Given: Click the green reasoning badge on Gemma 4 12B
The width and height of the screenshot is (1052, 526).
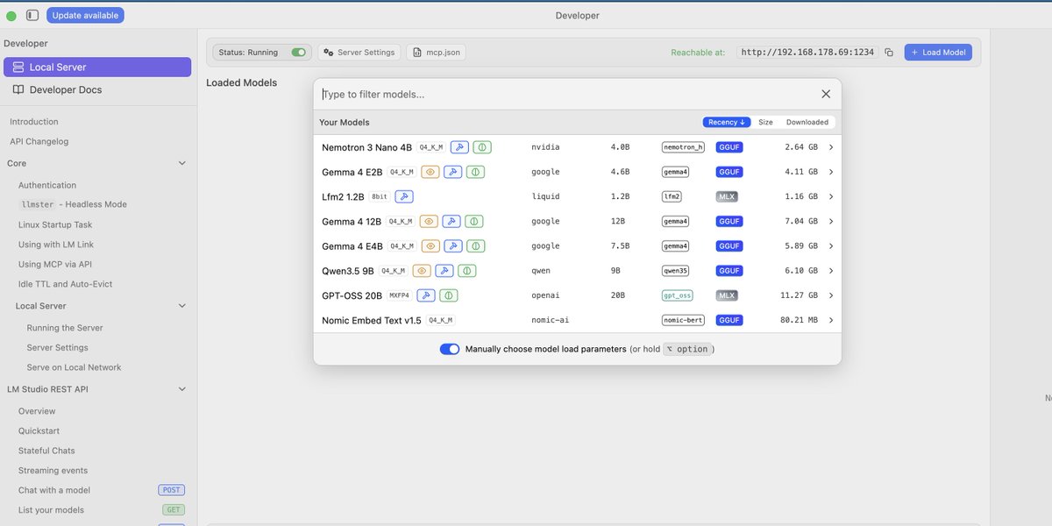Looking at the screenshot, I should click(473, 222).
